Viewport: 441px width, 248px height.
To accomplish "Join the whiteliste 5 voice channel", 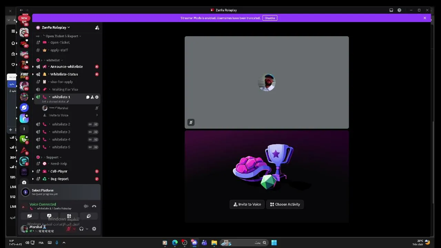I will tap(67, 147).
